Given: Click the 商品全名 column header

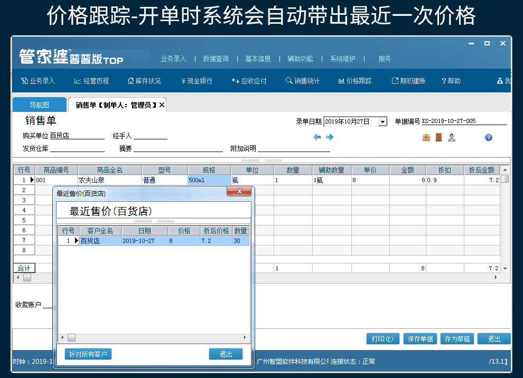Looking at the screenshot, I should pos(110,170).
